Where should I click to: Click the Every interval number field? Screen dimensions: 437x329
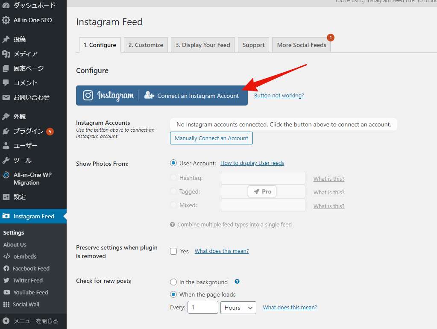203,307
